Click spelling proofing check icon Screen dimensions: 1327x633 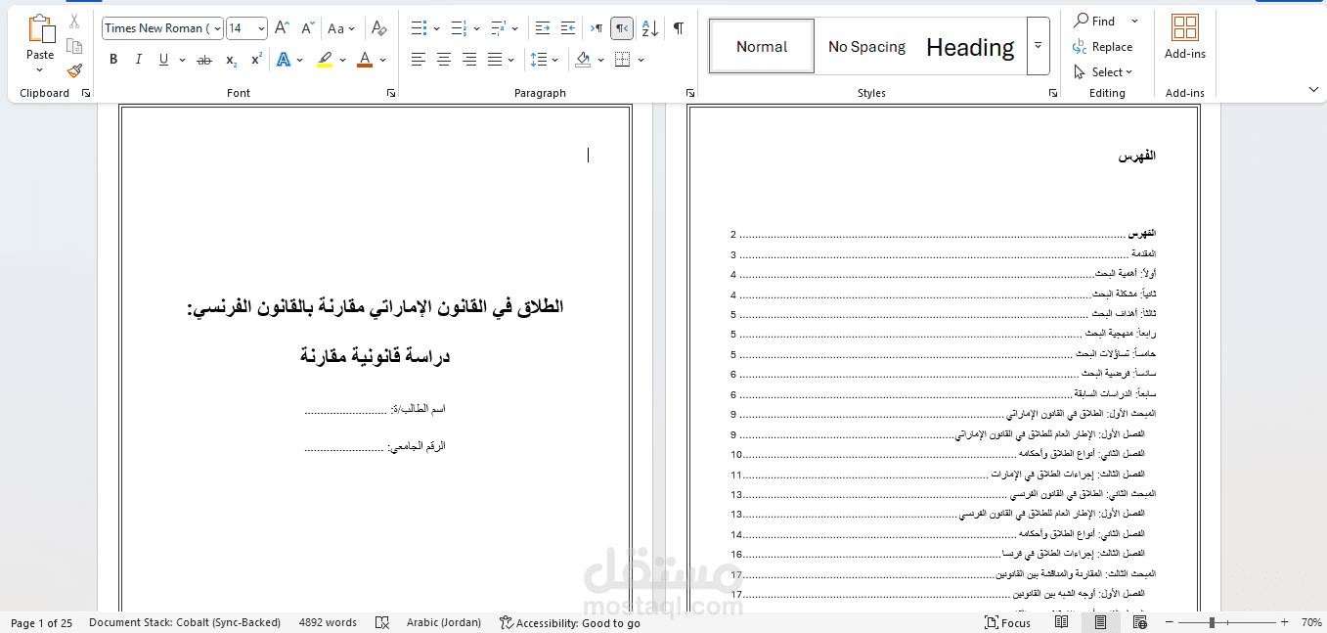point(382,623)
